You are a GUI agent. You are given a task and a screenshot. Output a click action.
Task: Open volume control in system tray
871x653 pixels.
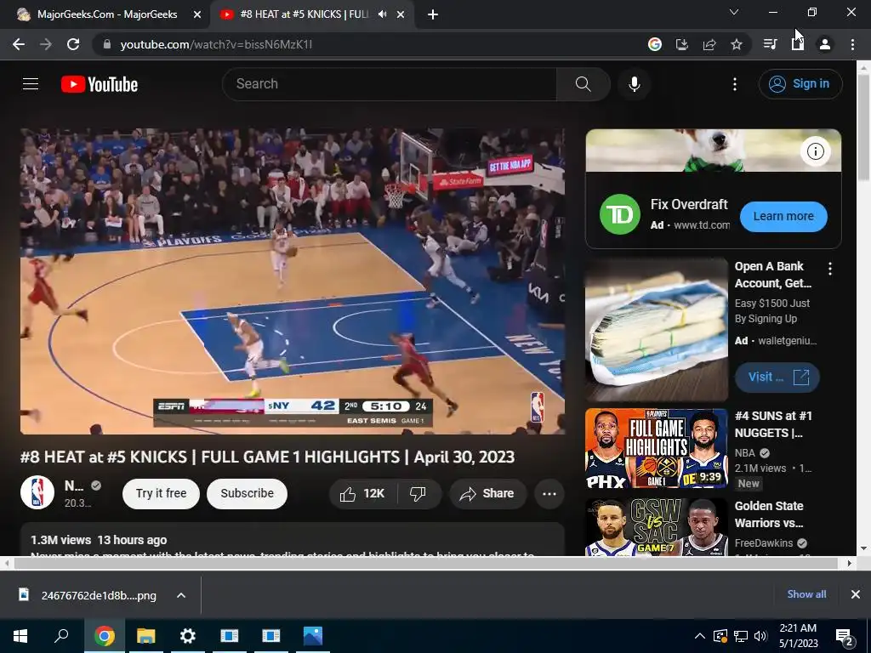point(760,636)
